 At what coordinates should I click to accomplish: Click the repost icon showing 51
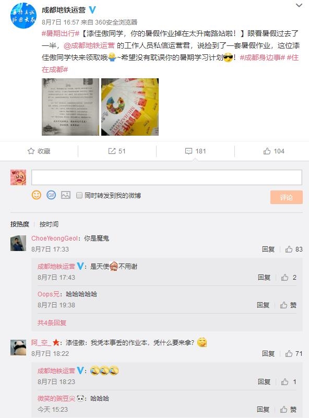pos(112,151)
